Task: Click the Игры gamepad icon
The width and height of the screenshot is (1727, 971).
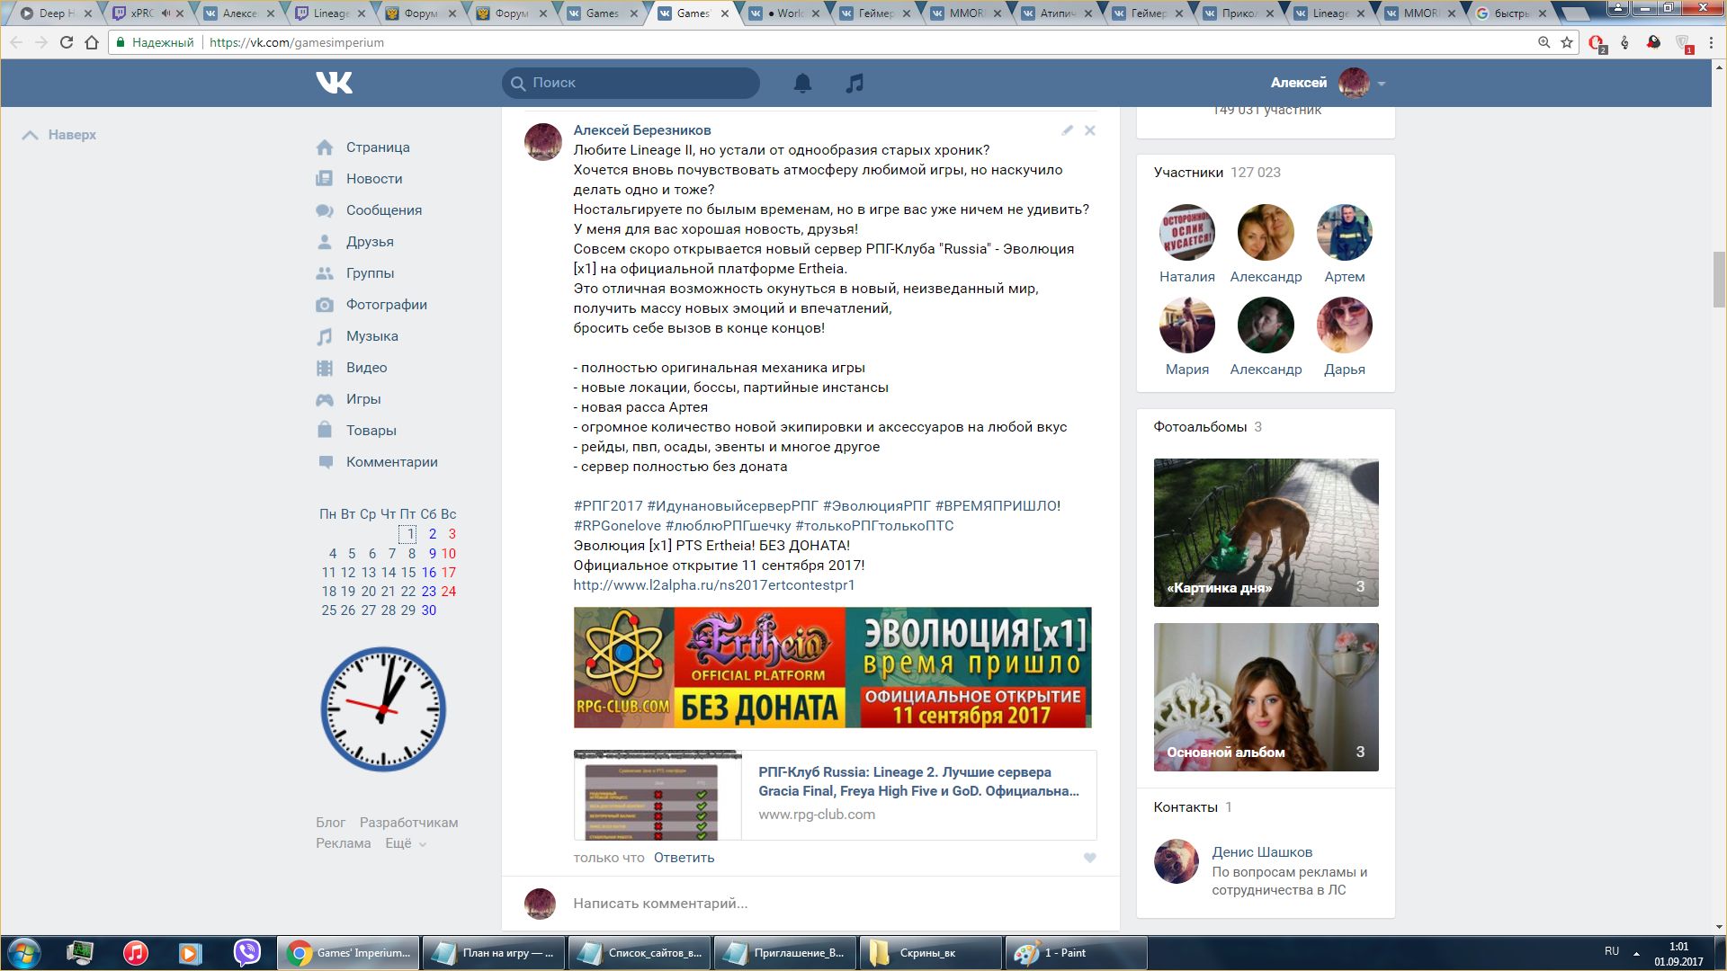Action: coord(325,399)
